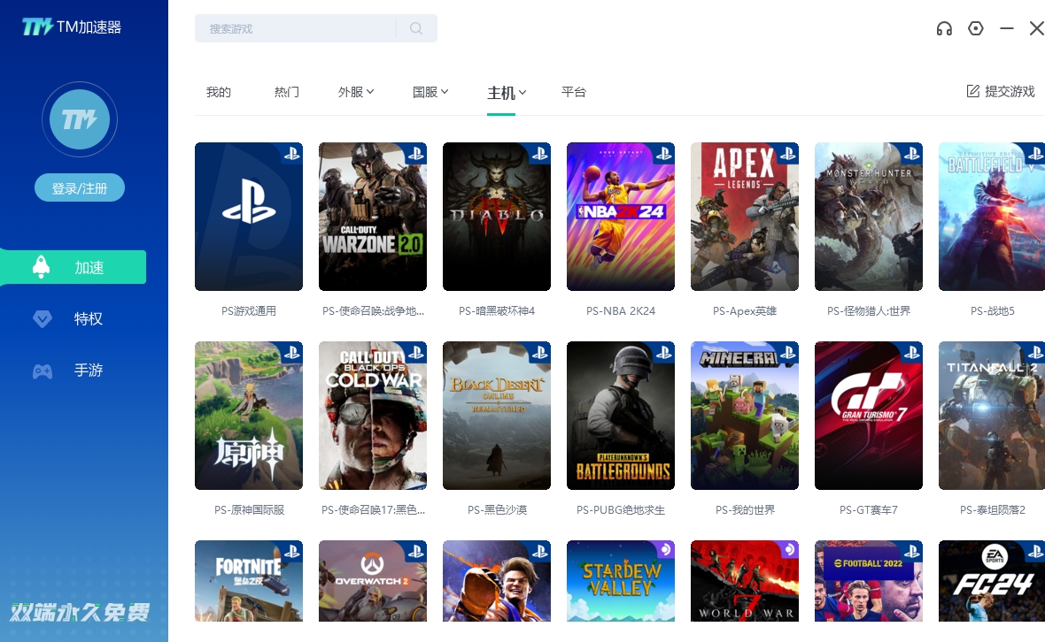Click the diamond icon beside 特权
The height and width of the screenshot is (642, 1045).
[42, 318]
